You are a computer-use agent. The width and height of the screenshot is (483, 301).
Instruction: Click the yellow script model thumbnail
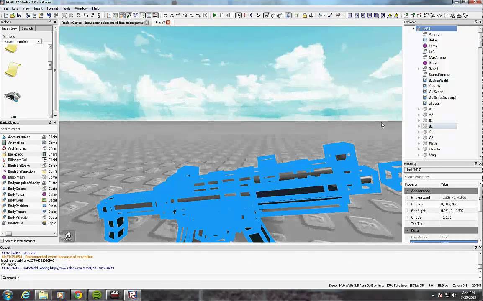click(12, 69)
